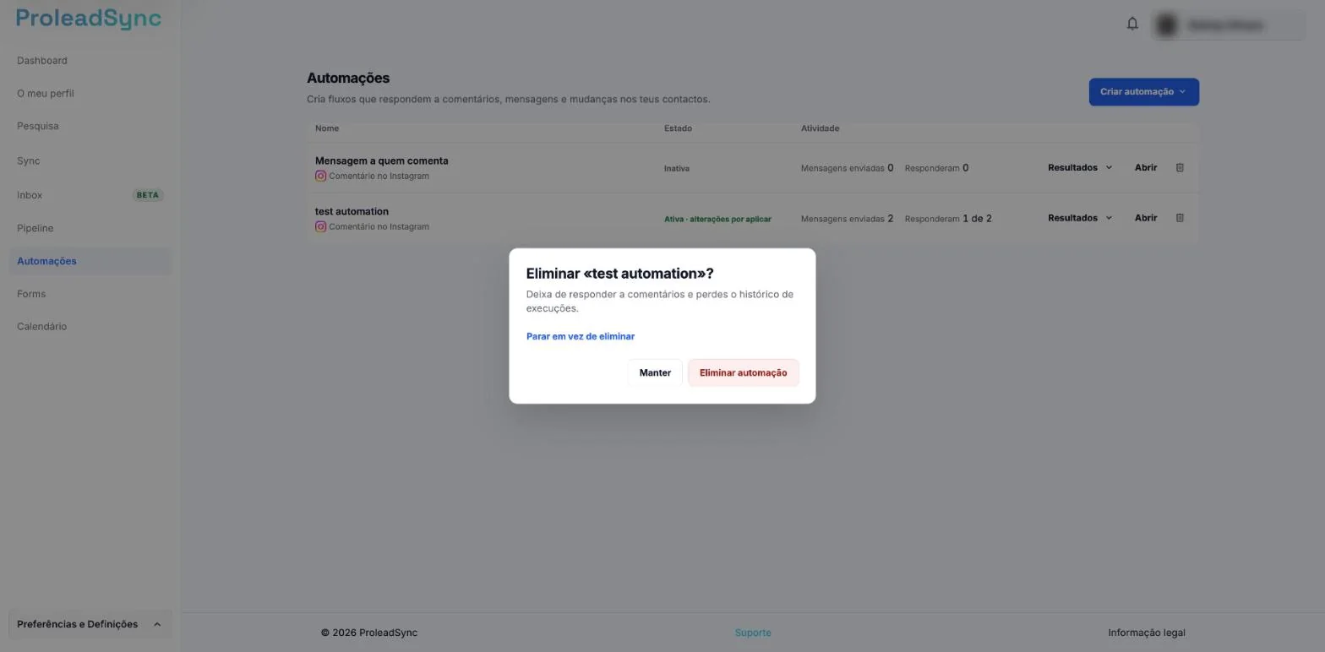Image resolution: width=1325 pixels, height=652 pixels.
Task: Open the Inbox sidebar item
Action: [x=30, y=195]
